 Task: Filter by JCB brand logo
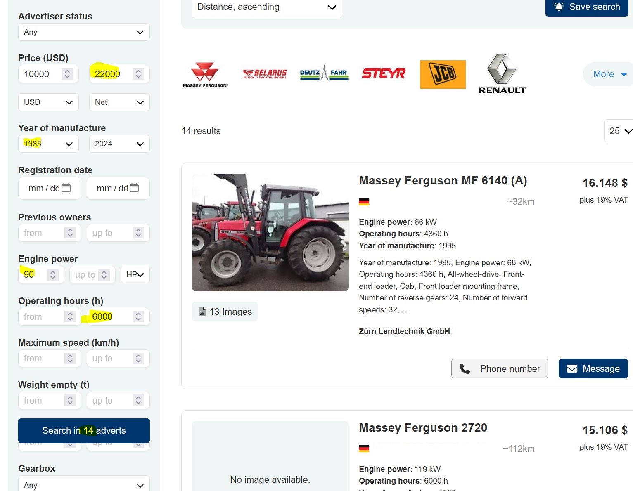(x=443, y=74)
